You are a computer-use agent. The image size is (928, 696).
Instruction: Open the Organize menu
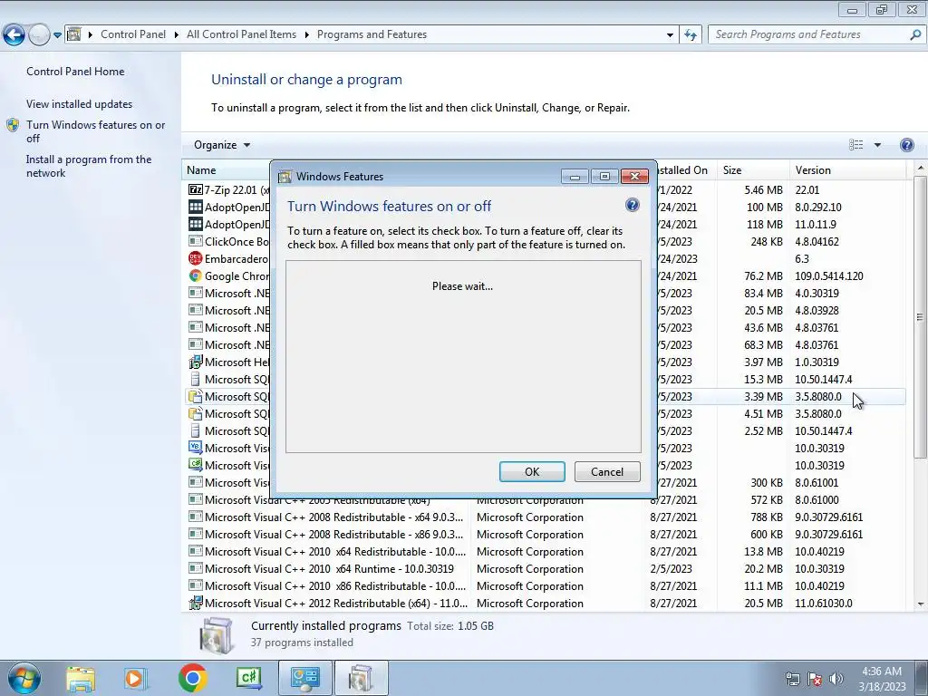pyautogui.click(x=222, y=145)
